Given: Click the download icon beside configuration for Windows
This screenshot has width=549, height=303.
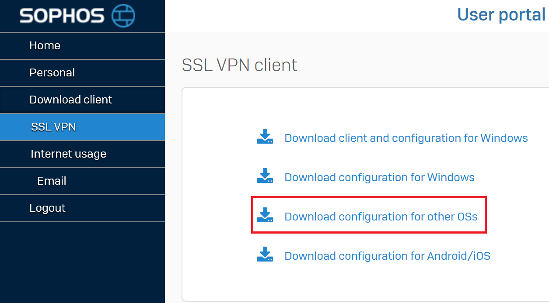Looking at the screenshot, I should [x=265, y=176].
